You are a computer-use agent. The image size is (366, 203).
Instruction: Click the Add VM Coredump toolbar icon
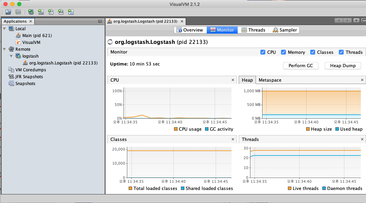[51, 12]
